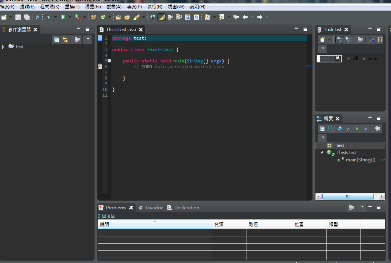Click the green Run button
Image resolution: width=391 pixels, height=263 pixels.
point(63,17)
